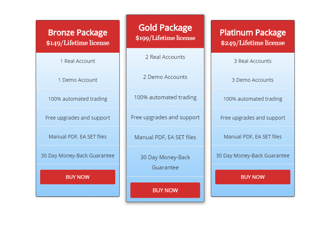
Task: Click the 1 Demo Account row
Action: (78, 80)
